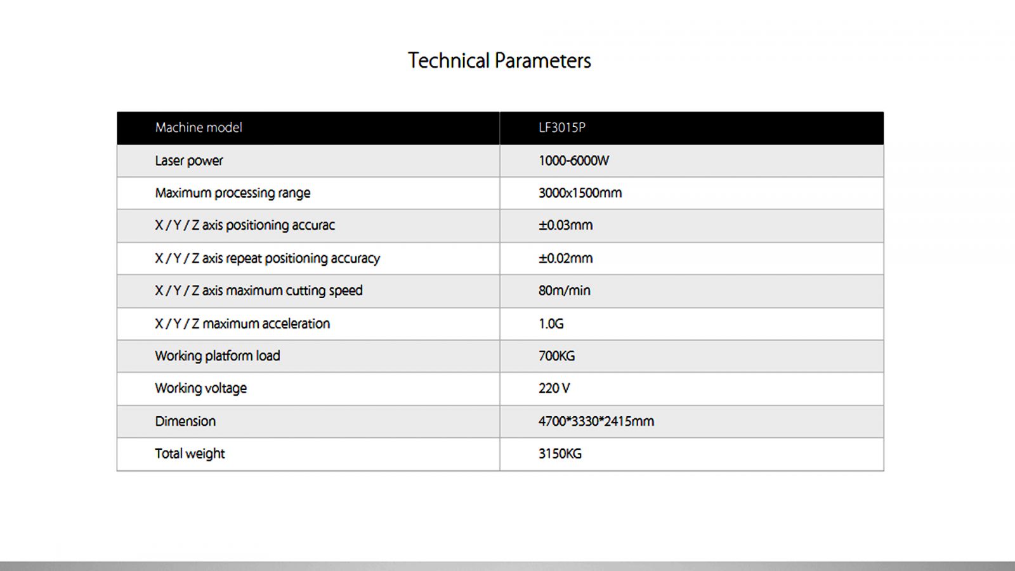Click the 220 V working voltage value
This screenshot has height=571, width=1015.
tap(554, 388)
